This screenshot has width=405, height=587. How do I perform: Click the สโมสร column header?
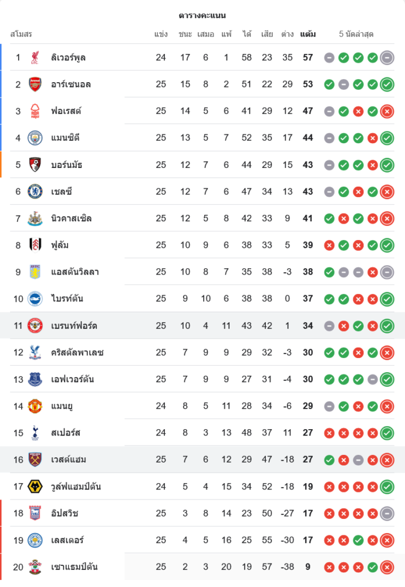click(x=21, y=34)
